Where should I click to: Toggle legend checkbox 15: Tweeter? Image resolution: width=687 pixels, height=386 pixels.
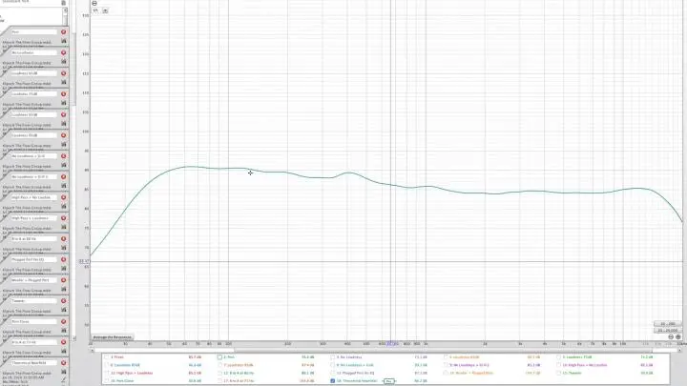click(x=558, y=373)
